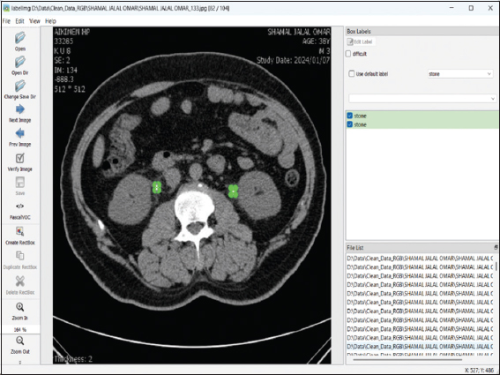Enable the difficult checkbox
Screen dimensions: 500x375
(x=348, y=54)
